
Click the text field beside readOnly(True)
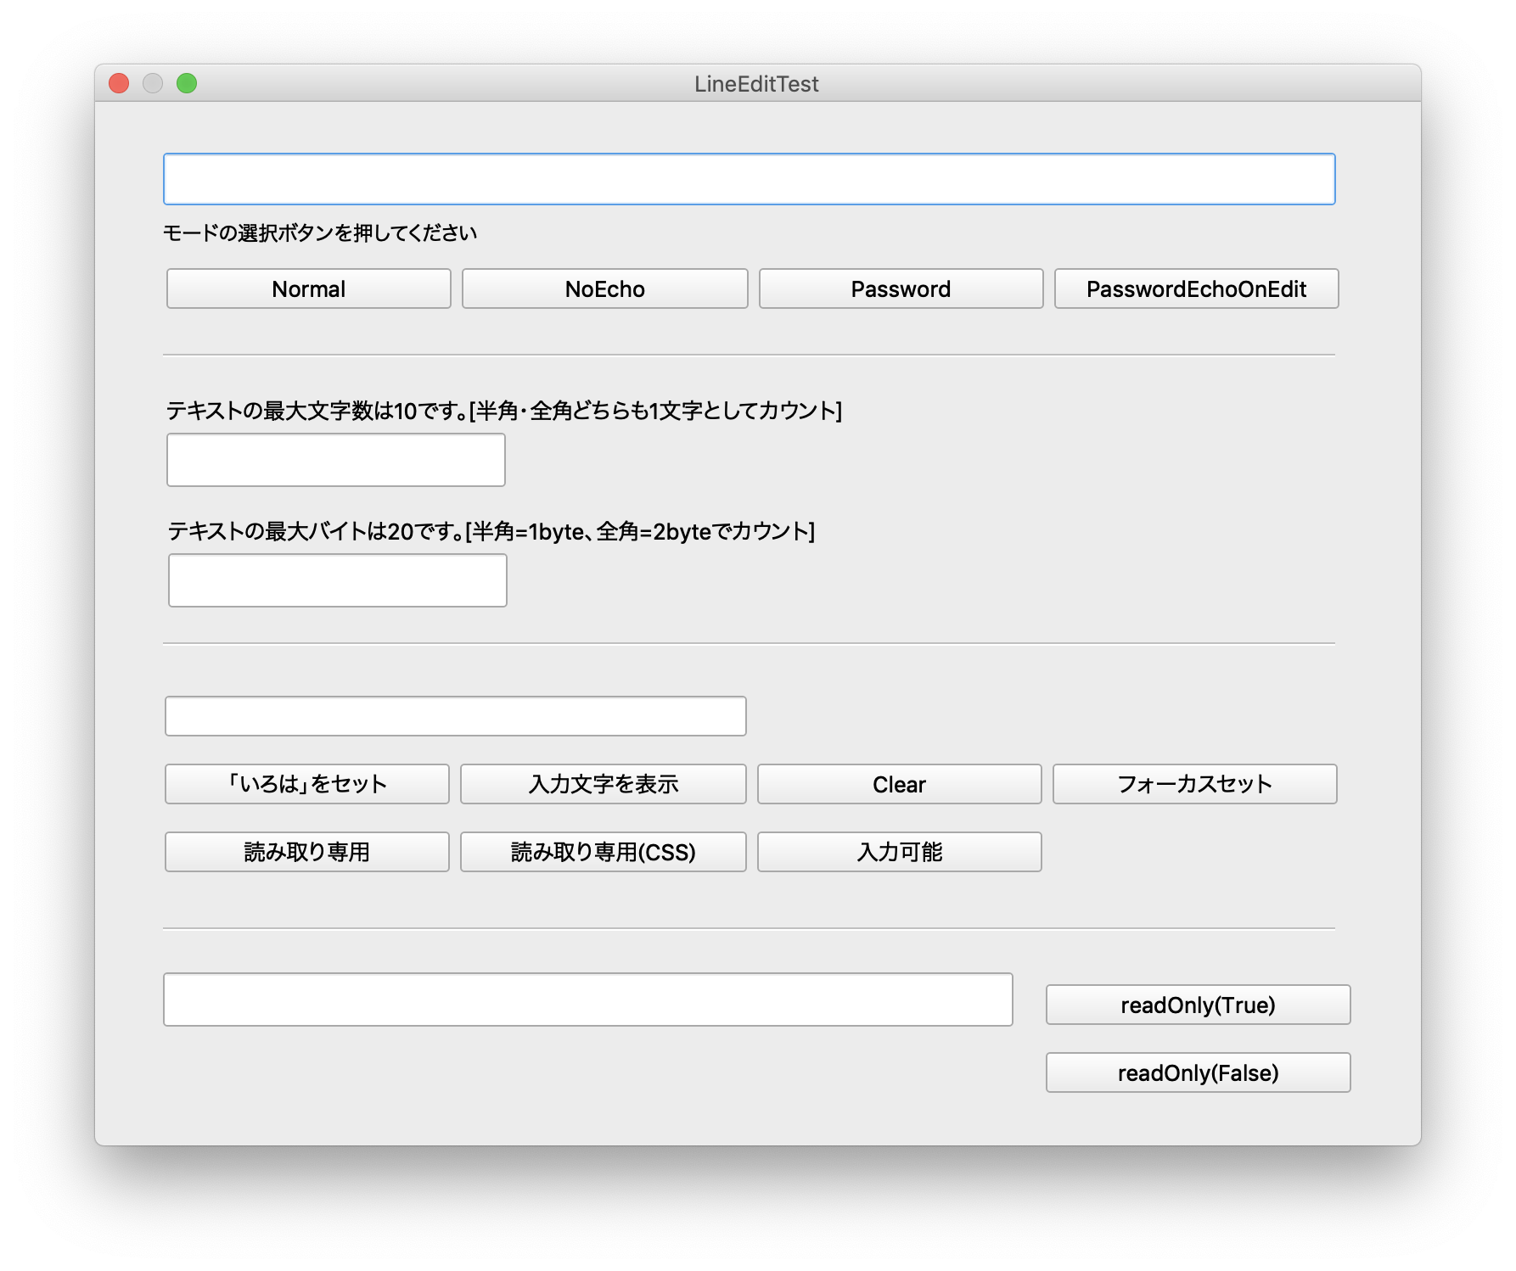tap(588, 1001)
